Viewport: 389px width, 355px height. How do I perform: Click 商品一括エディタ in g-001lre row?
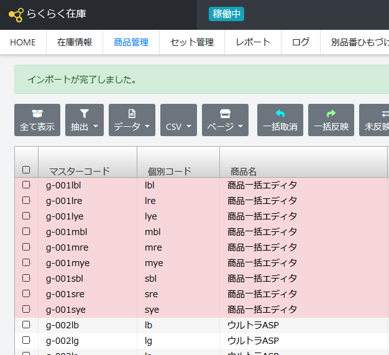[x=262, y=201]
